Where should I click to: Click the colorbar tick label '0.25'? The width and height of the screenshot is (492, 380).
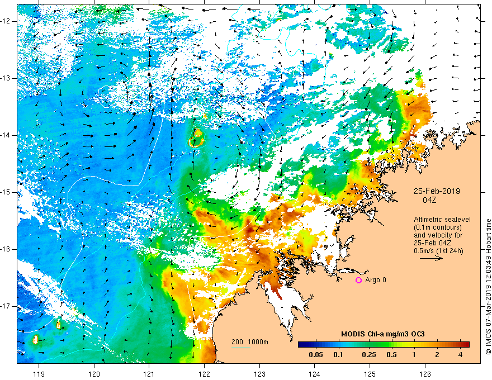click(368, 355)
